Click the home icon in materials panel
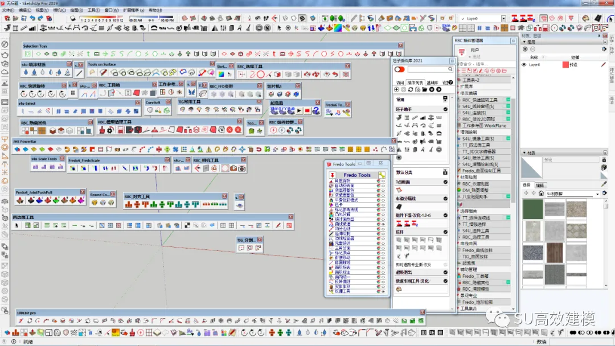This screenshot has height=346, width=615. [542, 193]
